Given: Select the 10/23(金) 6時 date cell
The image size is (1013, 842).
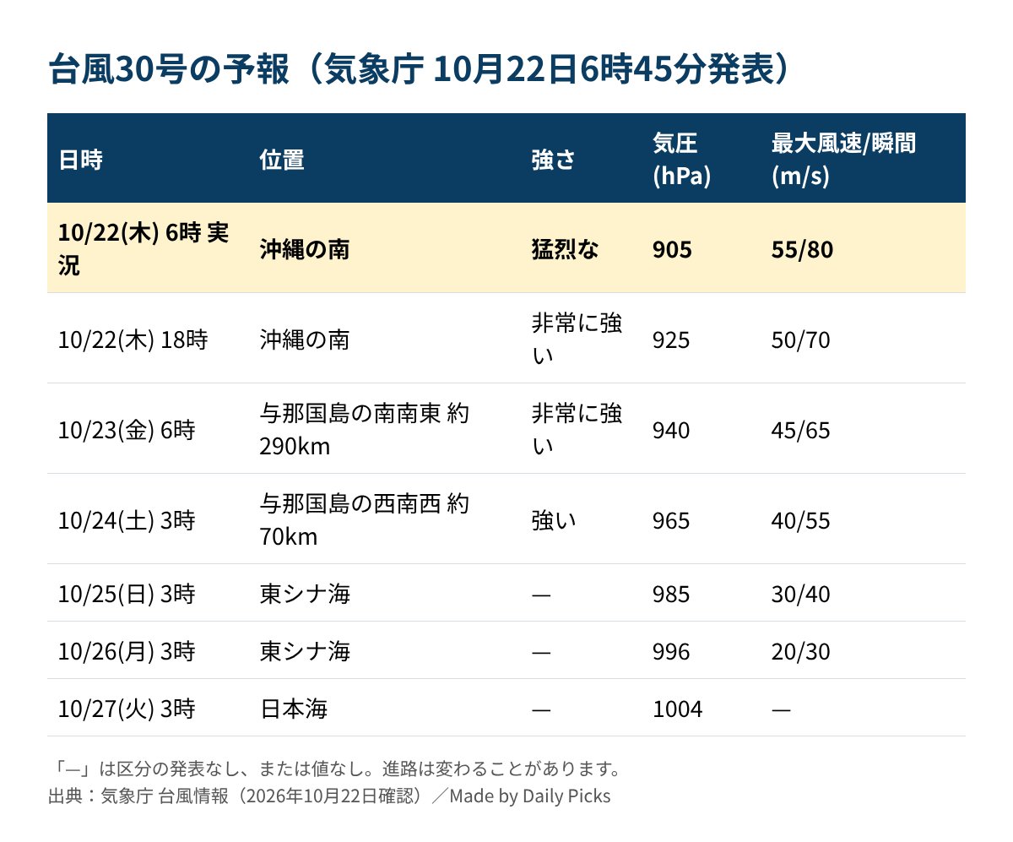Looking at the screenshot, I should (127, 430).
